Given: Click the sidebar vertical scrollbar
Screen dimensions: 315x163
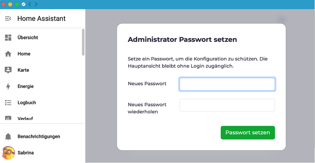Looking at the screenshot, I should [x=83, y=42].
